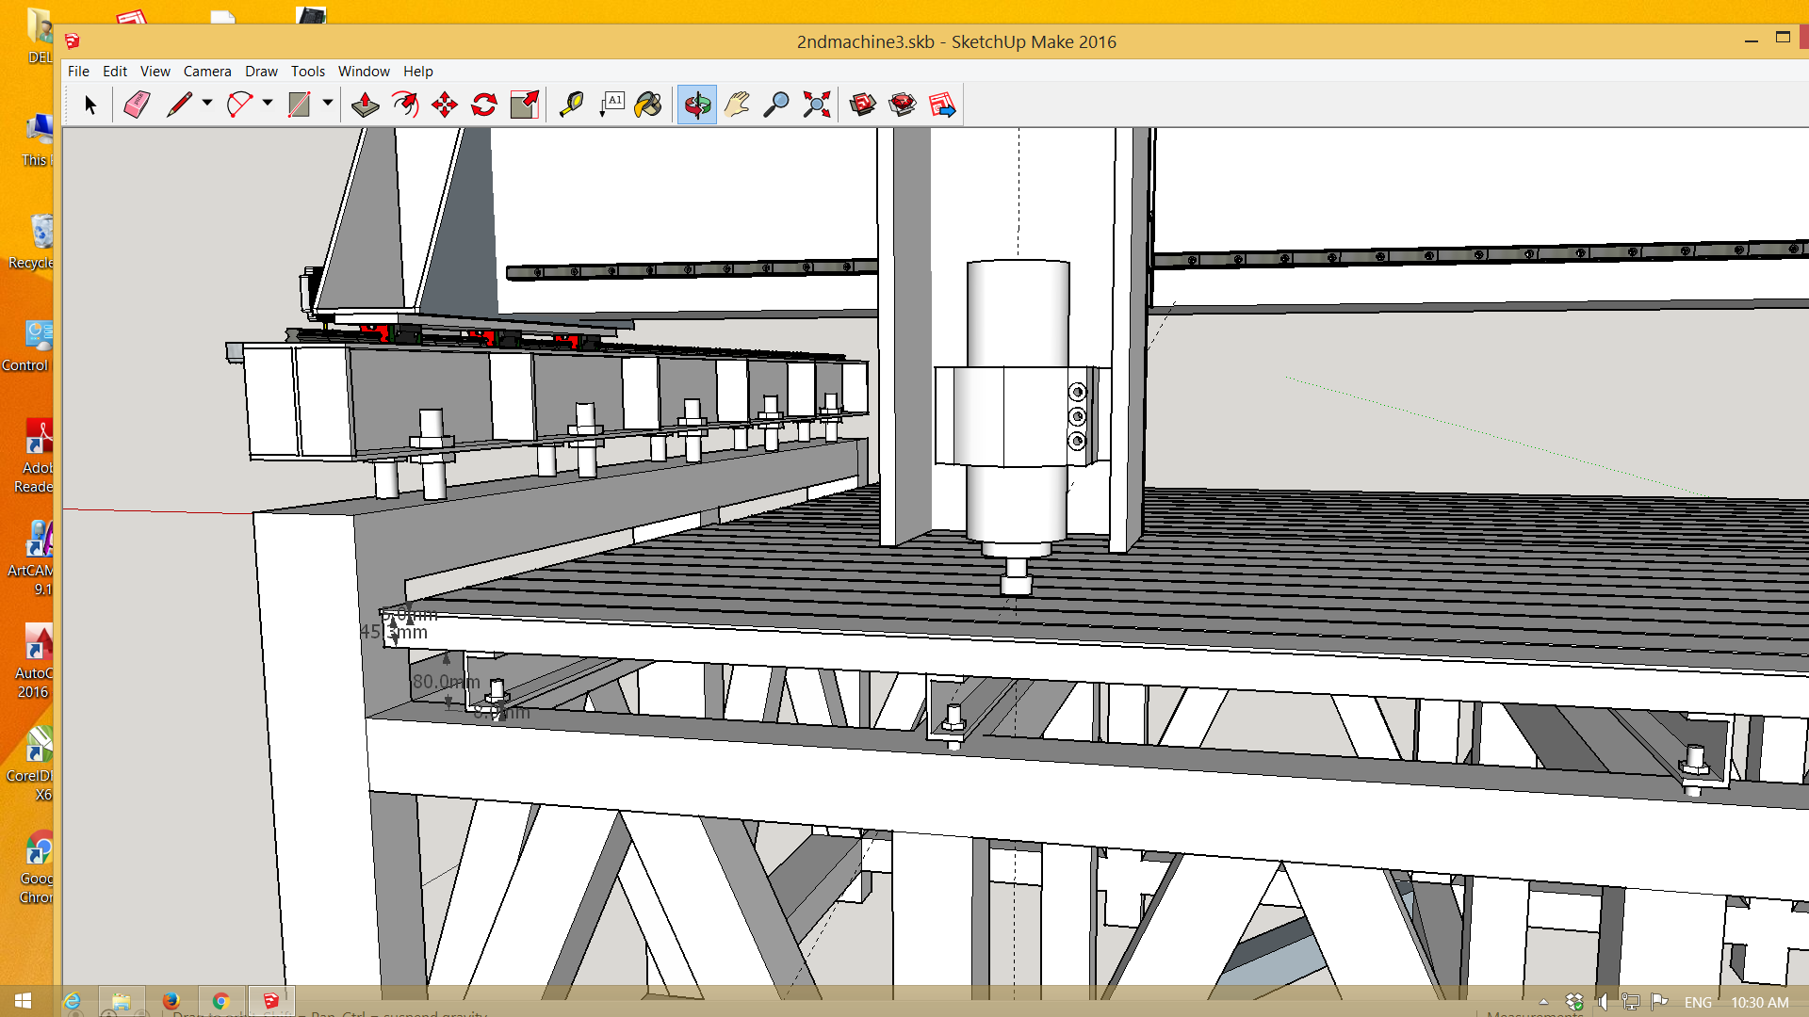Open the Camera menu

(206, 72)
